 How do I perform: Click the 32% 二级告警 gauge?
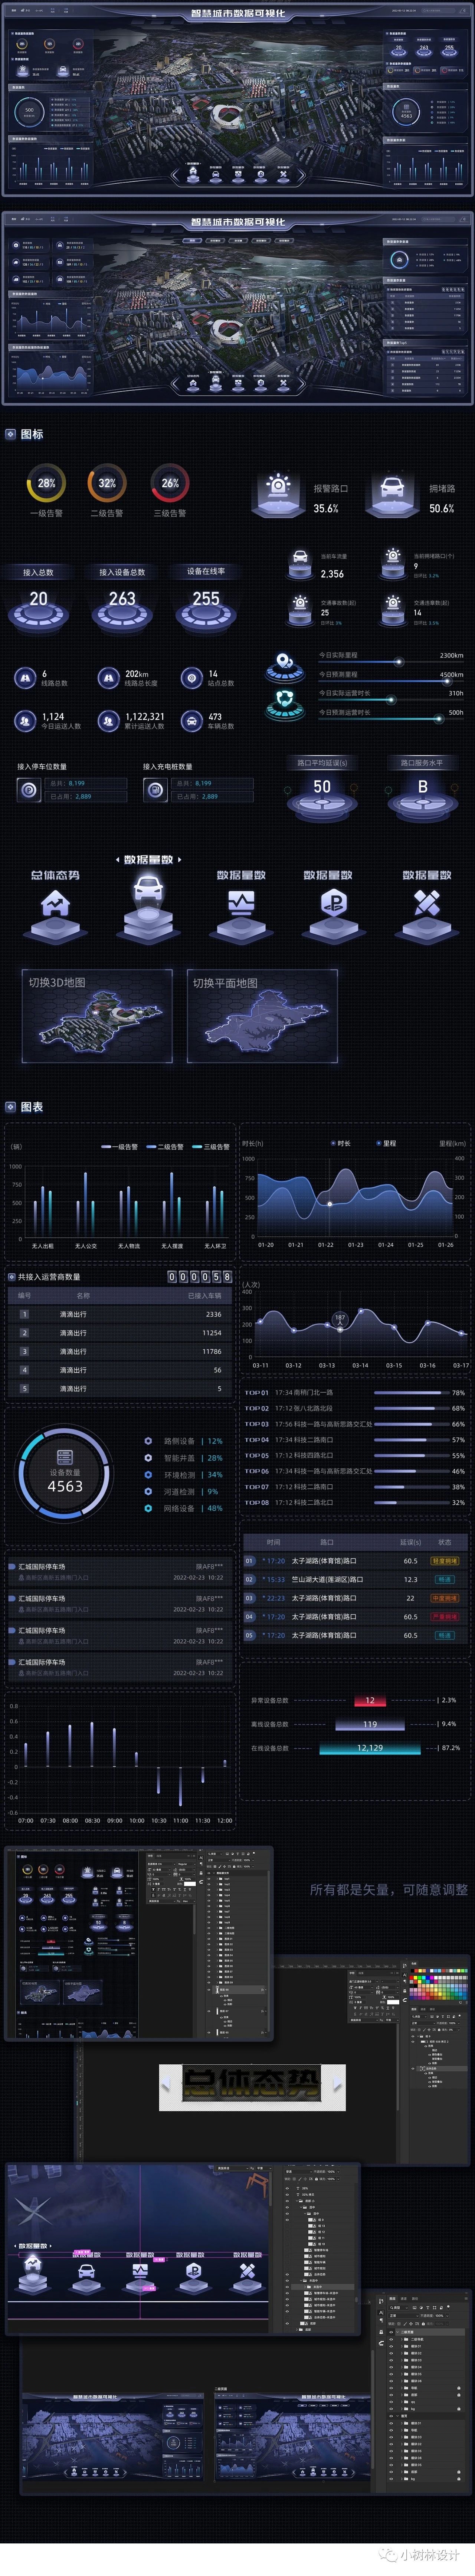point(107,484)
